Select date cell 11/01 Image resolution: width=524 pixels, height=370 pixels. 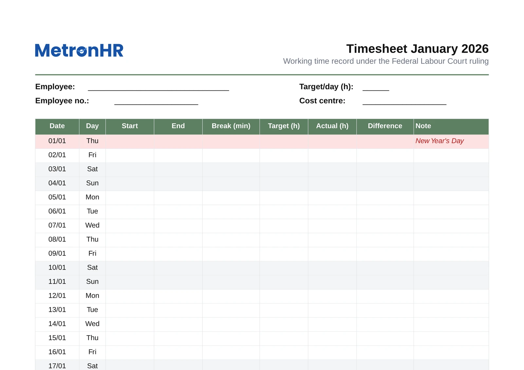pyautogui.click(x=57, y=282)
